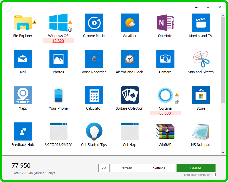Screen dimensions: 228x182
Task: Select the Get Started Tips lightbulb
Action: point(94,131)
